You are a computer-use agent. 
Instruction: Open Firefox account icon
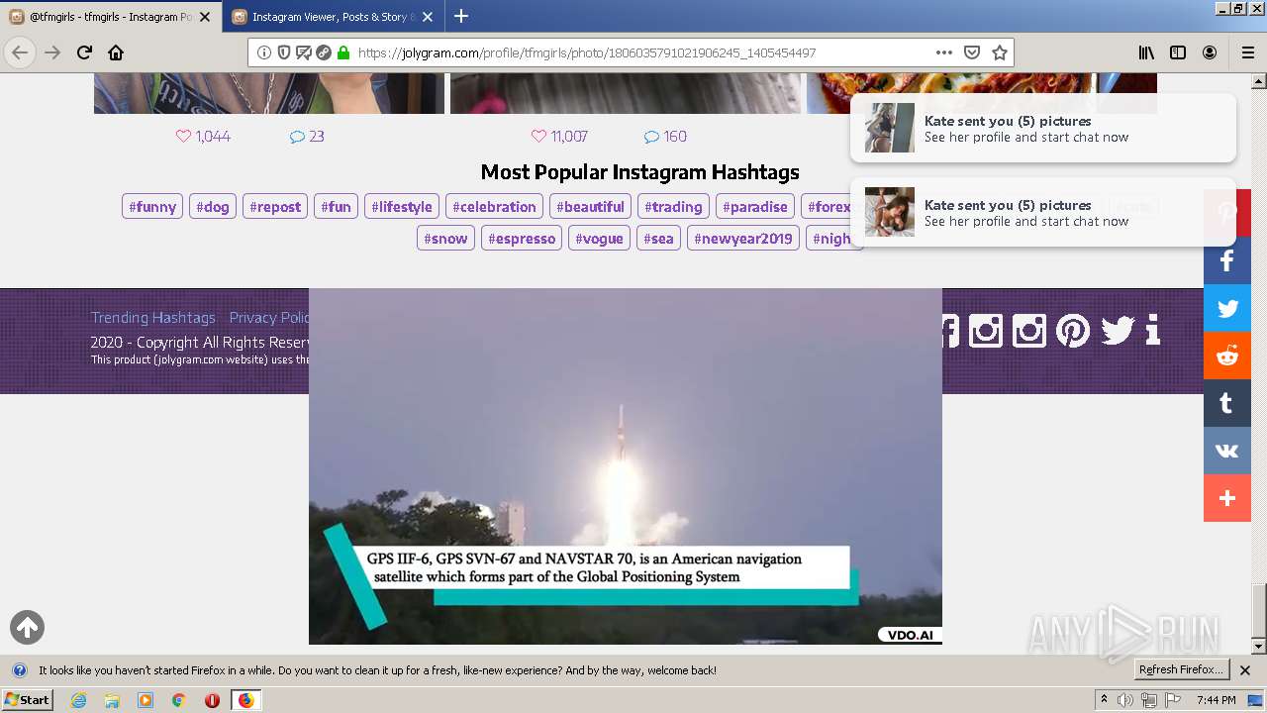point(1210,52)
